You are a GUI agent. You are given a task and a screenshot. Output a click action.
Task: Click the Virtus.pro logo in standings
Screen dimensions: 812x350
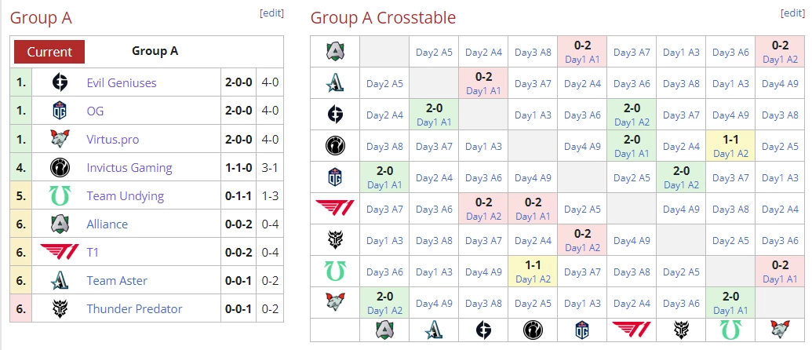pyautogui.click(x=60, y=140)
